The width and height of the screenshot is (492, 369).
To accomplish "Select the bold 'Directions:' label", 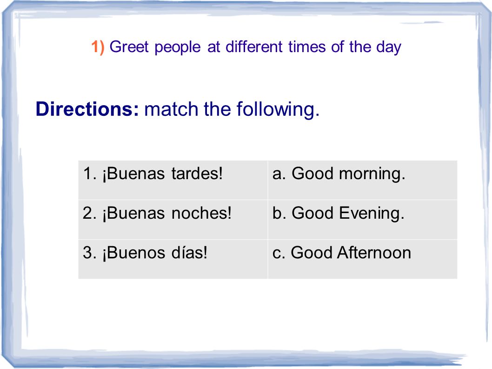I will (x=87, y=109).
